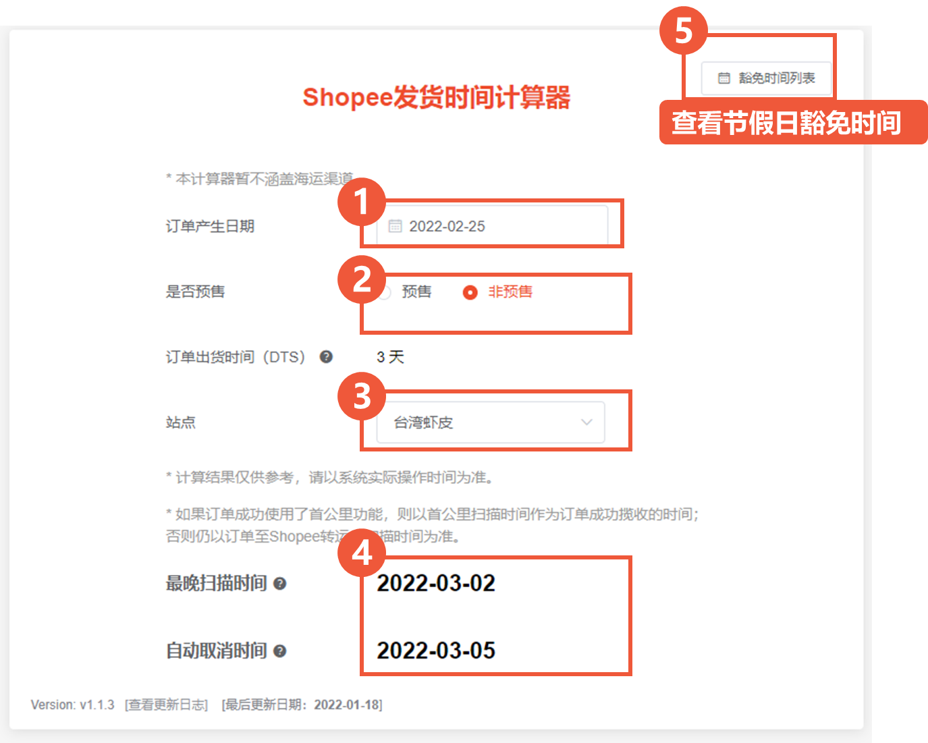This screenshot has width=928, height=743.
Task: Click the 订单产生日期 label
Action: [x=211, y=226]
